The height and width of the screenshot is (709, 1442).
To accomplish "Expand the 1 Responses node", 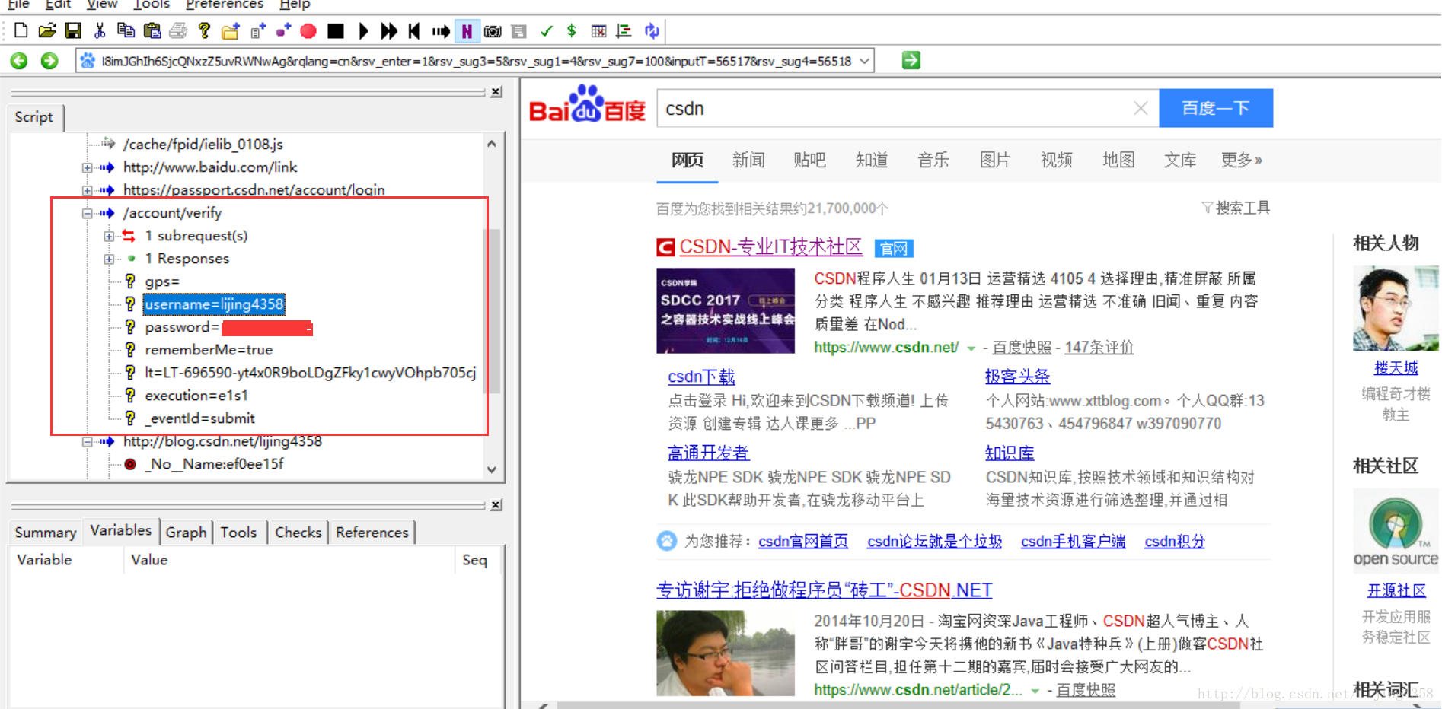I will coord(109,259).
